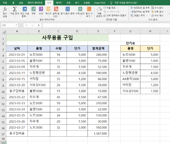
Task: Click the AutoSum (자동 합계) sigma icon
Action: 15,9
